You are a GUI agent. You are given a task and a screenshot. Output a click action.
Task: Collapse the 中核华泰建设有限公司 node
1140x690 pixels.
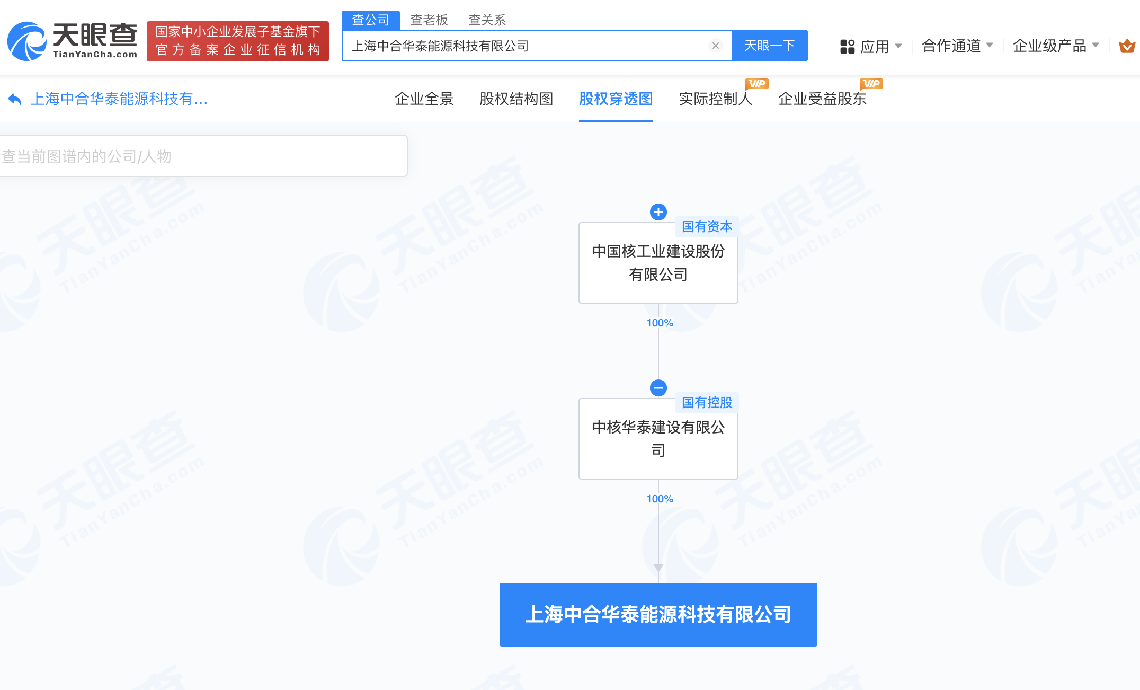tap(658, 387)
